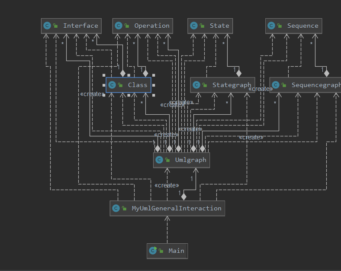
Task: Click the class icon on Interface node
Action: click(x=47, y=26)
